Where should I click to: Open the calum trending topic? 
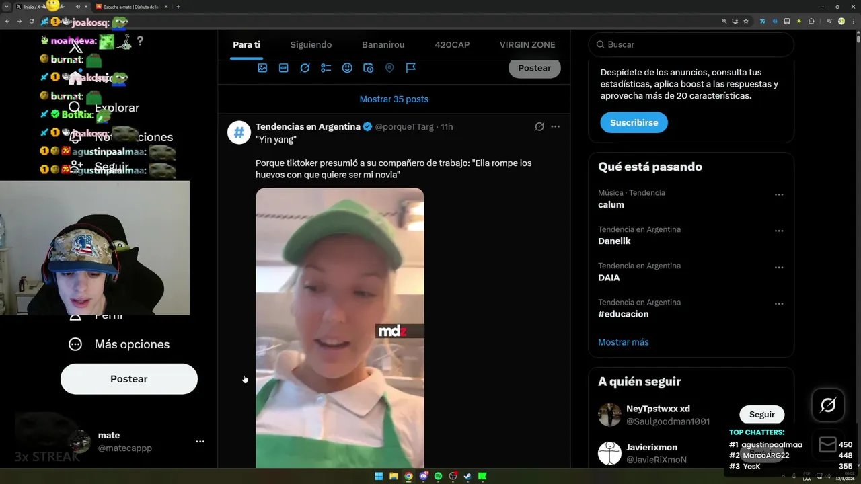click(x=611, y=205)
